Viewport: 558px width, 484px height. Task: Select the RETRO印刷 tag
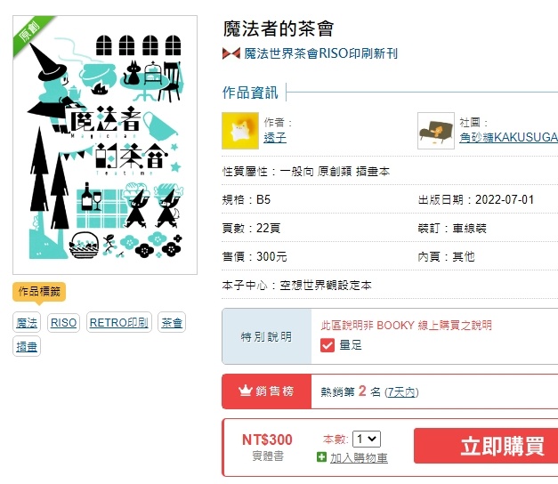point(119,322)
